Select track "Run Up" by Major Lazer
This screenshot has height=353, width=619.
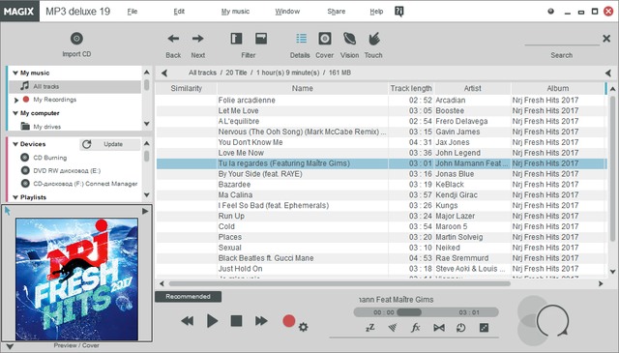(231, 216)
